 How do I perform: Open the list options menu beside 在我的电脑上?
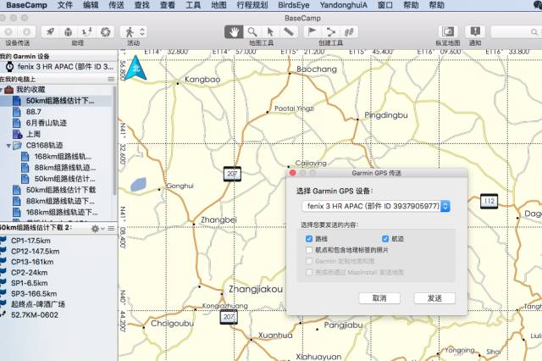pyautogui.click(x=111, y=79)
